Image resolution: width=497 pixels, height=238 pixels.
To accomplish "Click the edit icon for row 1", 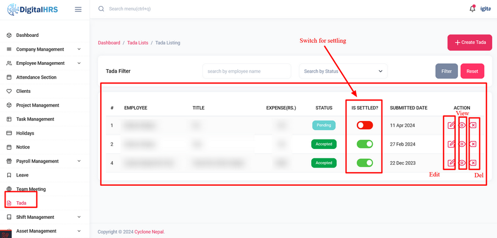I will coord(451,125).
